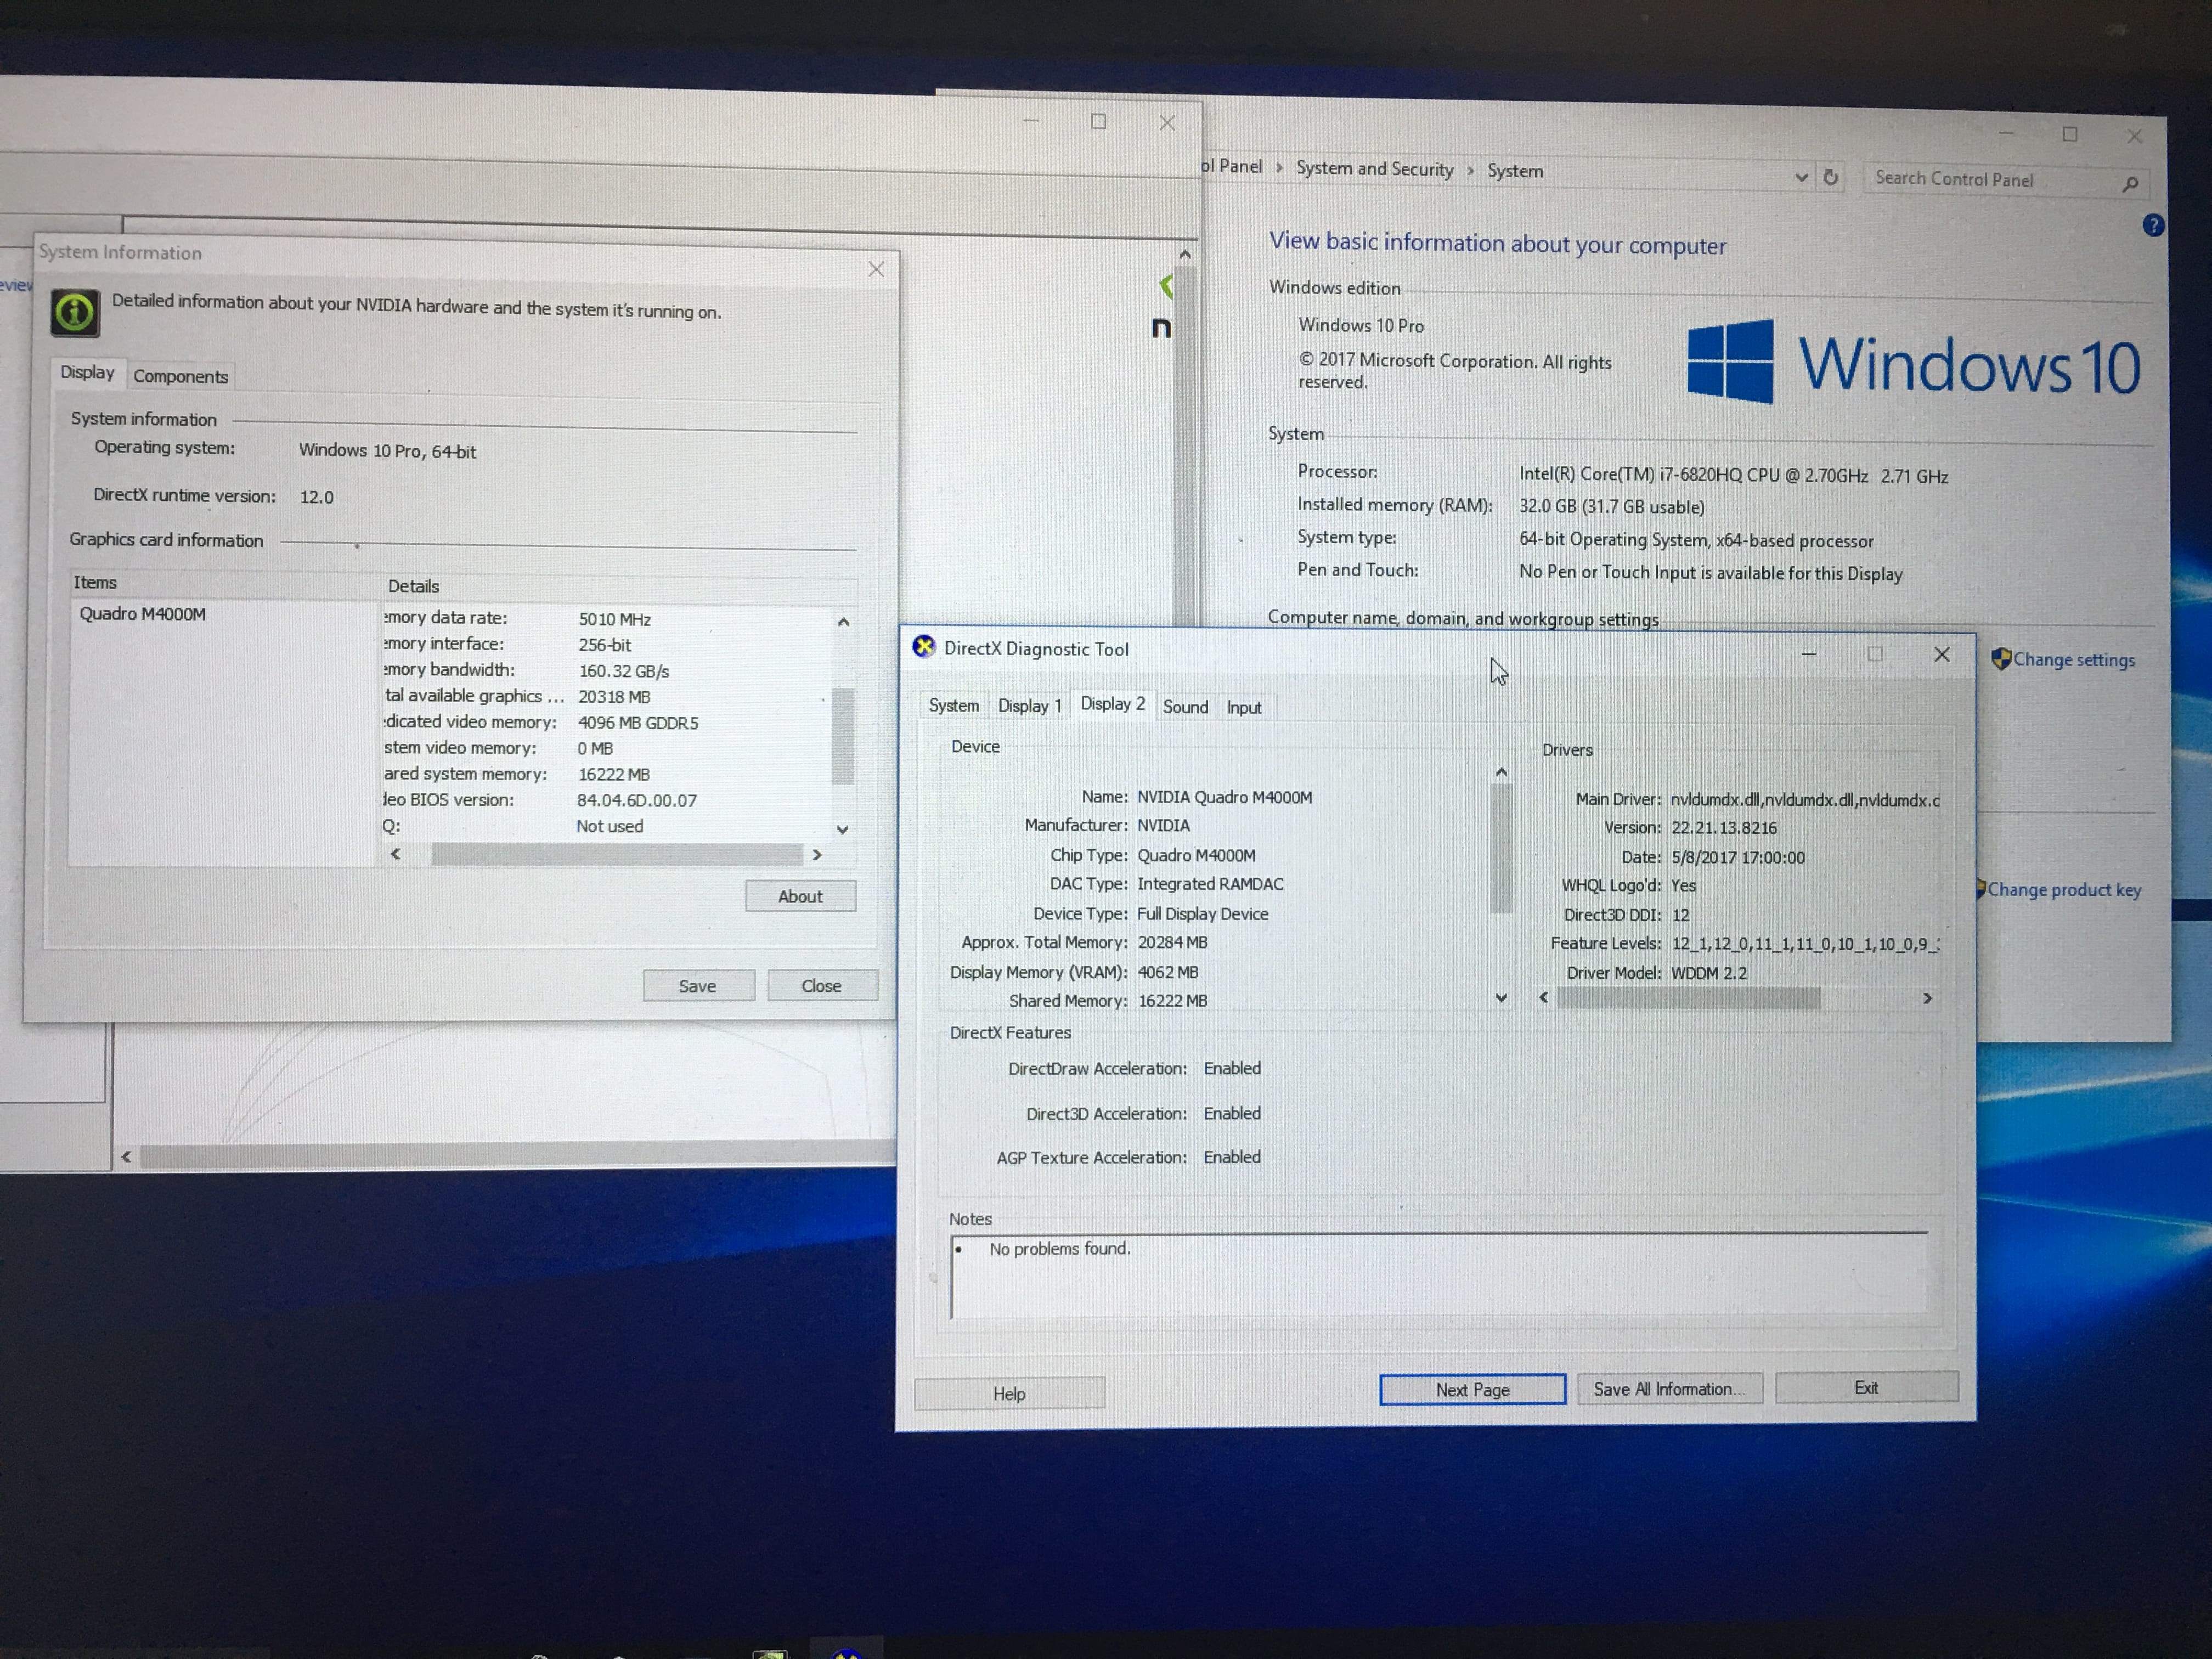This screenshot has width=2212, height=1659.
Task: Click details list scroll-up arrow in System Information
Action: coord(843,622)
